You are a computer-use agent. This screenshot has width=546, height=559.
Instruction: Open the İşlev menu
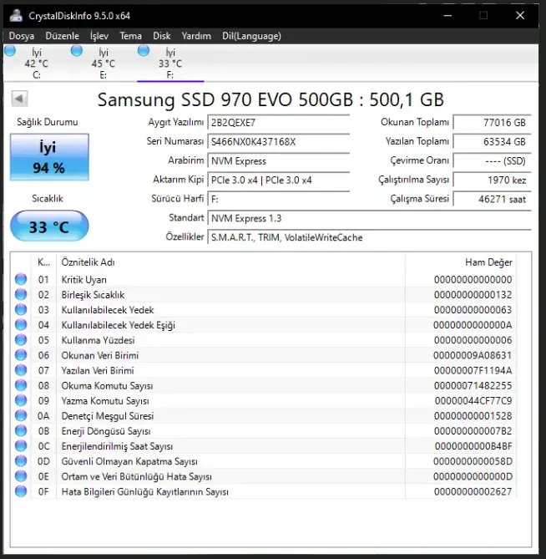pyautogui.click(x=99, y=36)
